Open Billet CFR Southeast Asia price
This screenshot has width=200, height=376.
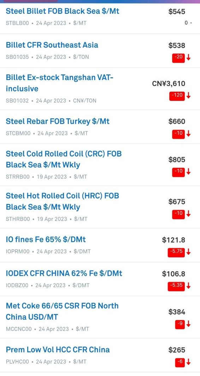(x=52, y=45)
